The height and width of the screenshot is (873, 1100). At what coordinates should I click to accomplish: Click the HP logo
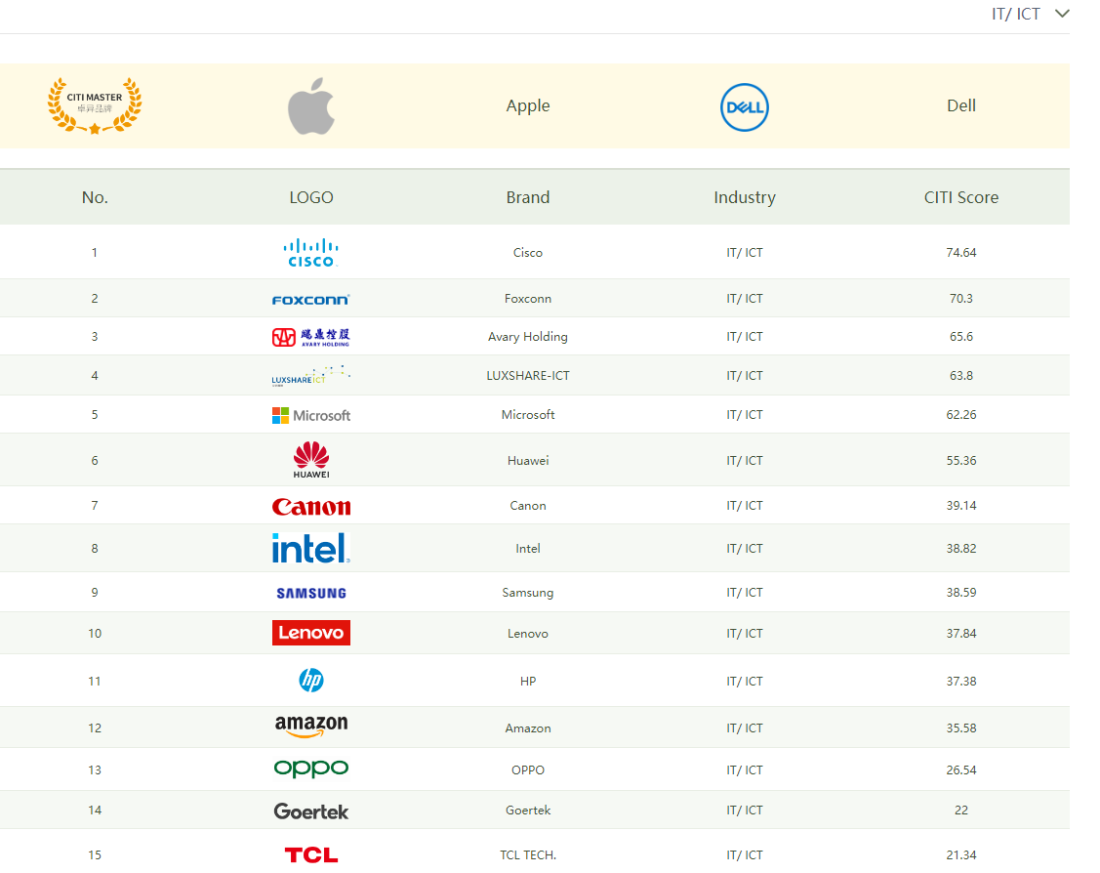point(311,681)
